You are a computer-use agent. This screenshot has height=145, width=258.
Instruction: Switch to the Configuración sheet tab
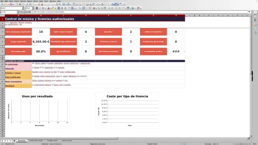(52, 141)
